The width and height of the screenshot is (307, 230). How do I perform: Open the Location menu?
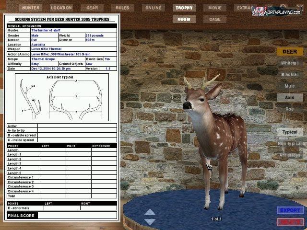(61, 8)
